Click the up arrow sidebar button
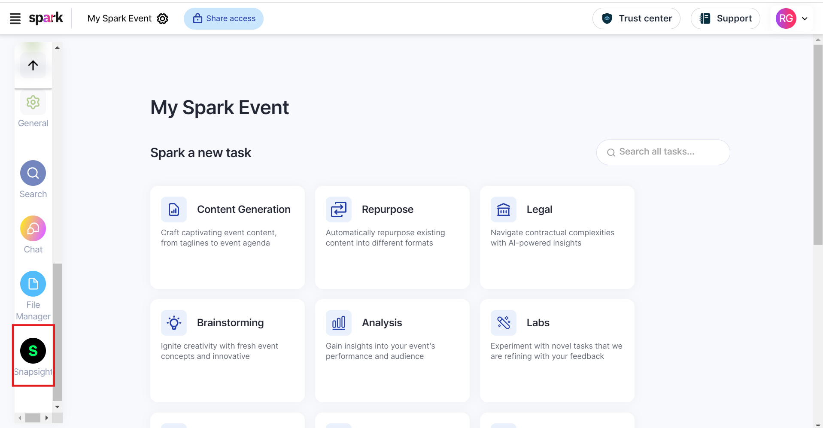 (x=33, y=65)
